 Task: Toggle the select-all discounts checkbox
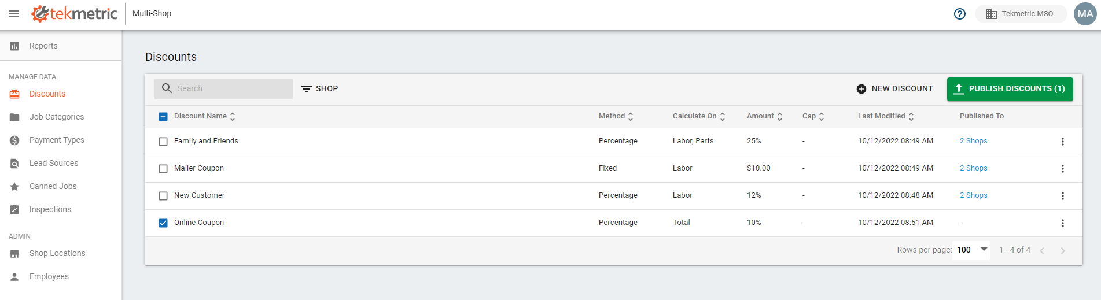(163, 117)
